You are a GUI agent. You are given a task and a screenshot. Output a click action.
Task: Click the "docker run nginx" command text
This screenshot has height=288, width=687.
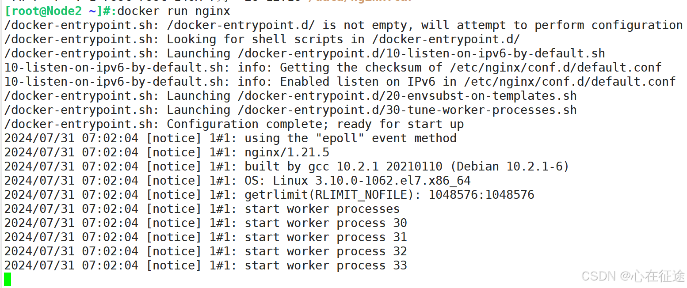[x=174, y=11]
